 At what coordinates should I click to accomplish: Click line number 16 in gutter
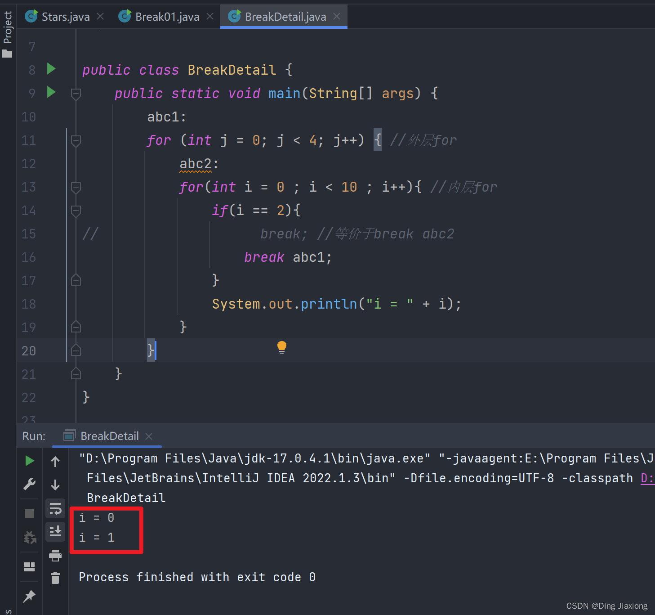(29, 257)
